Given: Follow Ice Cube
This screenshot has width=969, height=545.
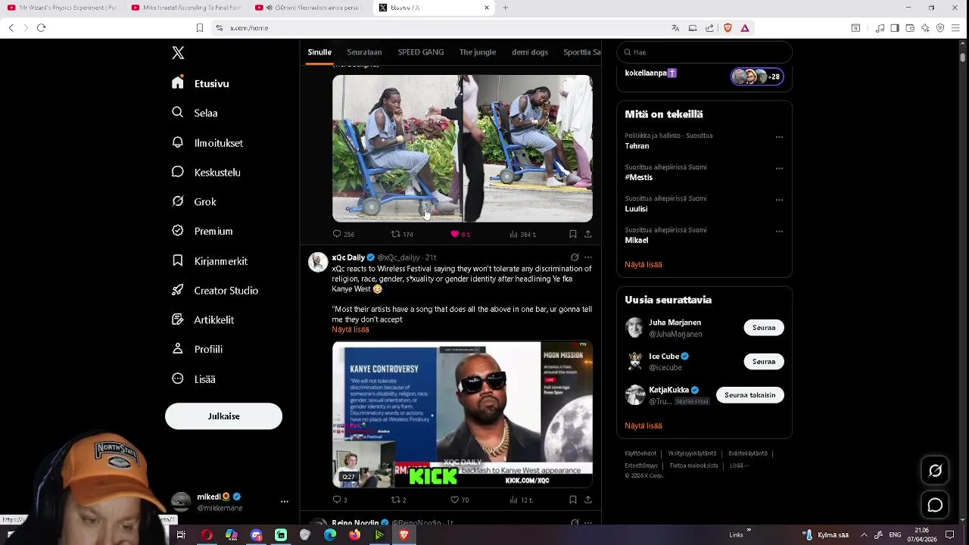Looking at the screenshot, I should click(764, 361).
